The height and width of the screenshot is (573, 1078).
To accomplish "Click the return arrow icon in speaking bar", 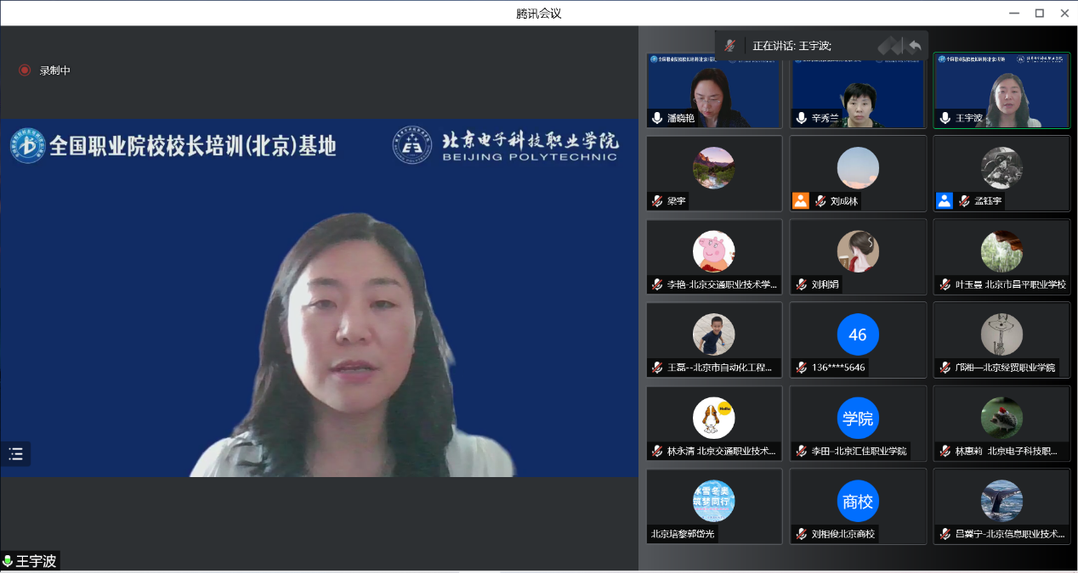I will pos(915,45).
